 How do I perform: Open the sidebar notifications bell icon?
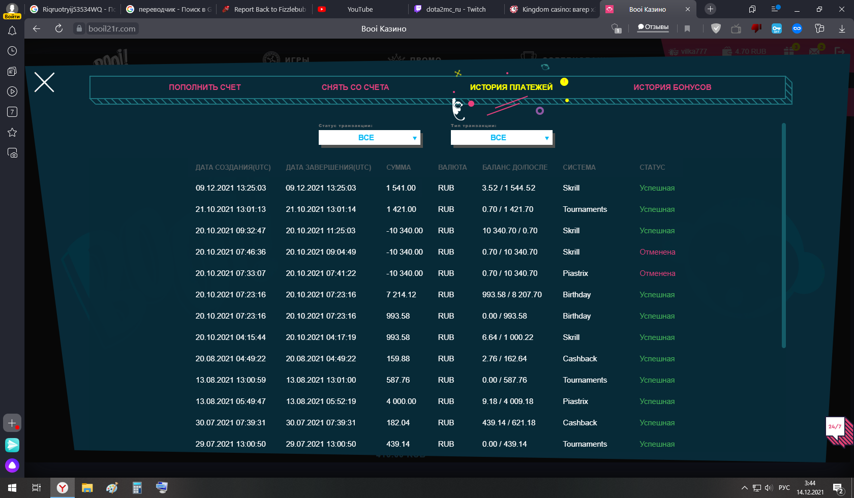pyautogui.click(x=12, y=31)
